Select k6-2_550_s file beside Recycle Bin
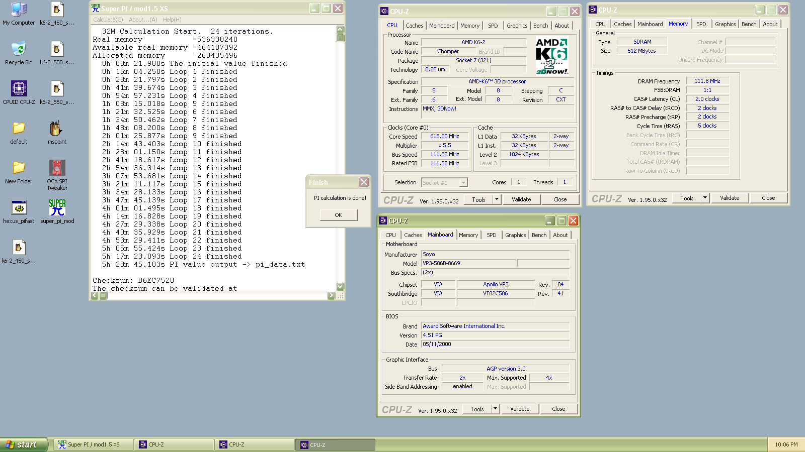The image size is (805, 452). point(57,53)
